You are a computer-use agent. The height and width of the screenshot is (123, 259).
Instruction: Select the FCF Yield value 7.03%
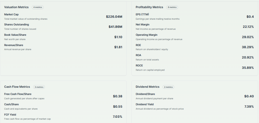(117, 117)
